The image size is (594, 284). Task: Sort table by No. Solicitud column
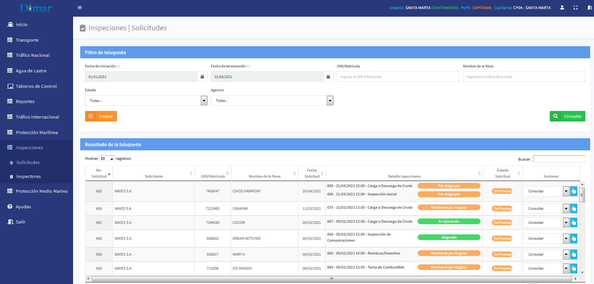point(99,173)
